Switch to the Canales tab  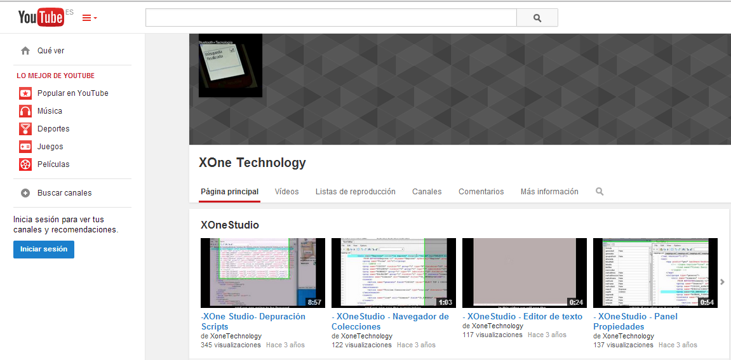(427, 192)
